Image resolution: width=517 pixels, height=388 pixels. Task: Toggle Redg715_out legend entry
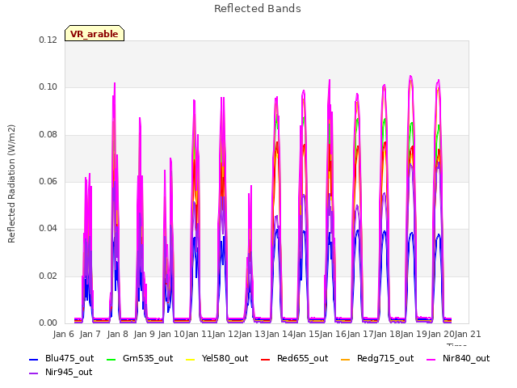click(377, 359)
